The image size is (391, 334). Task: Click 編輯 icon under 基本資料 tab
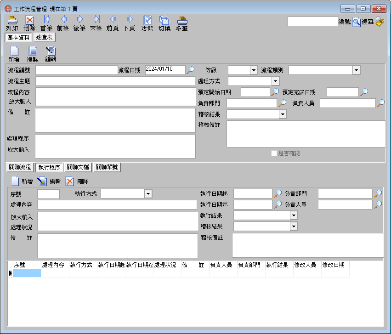coord(51,51)
